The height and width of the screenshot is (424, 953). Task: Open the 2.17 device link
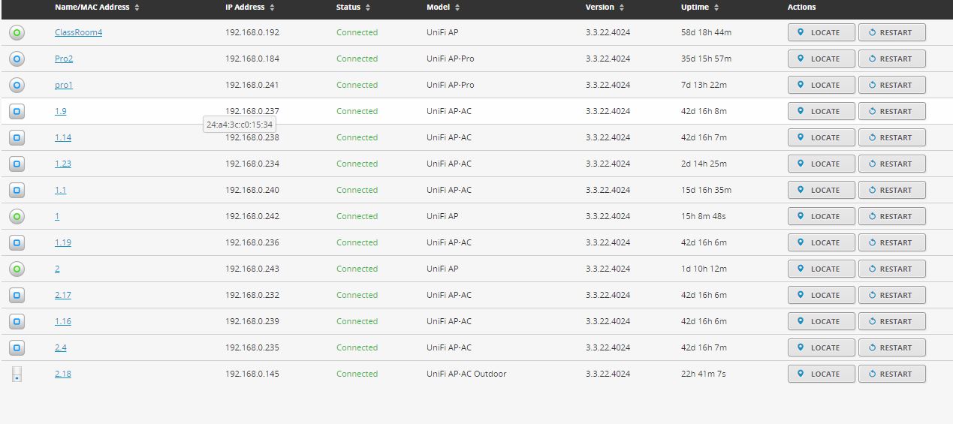pyautogui.click(x=63, y=296)
